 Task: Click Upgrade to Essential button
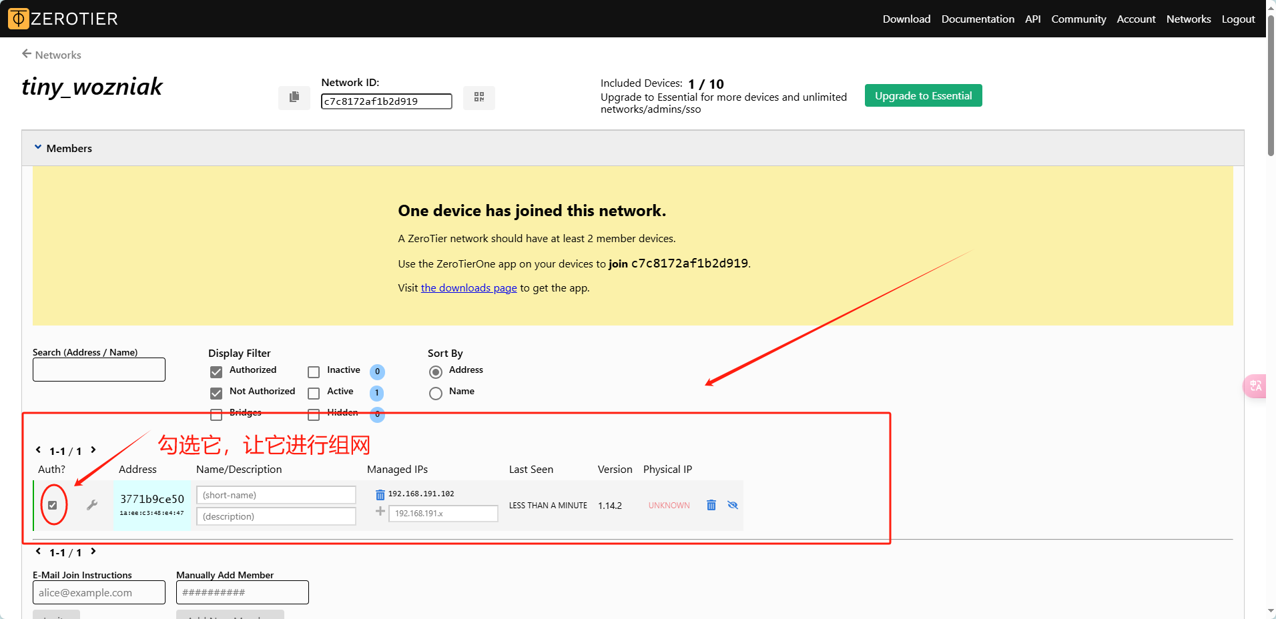(x=924, y=95)
